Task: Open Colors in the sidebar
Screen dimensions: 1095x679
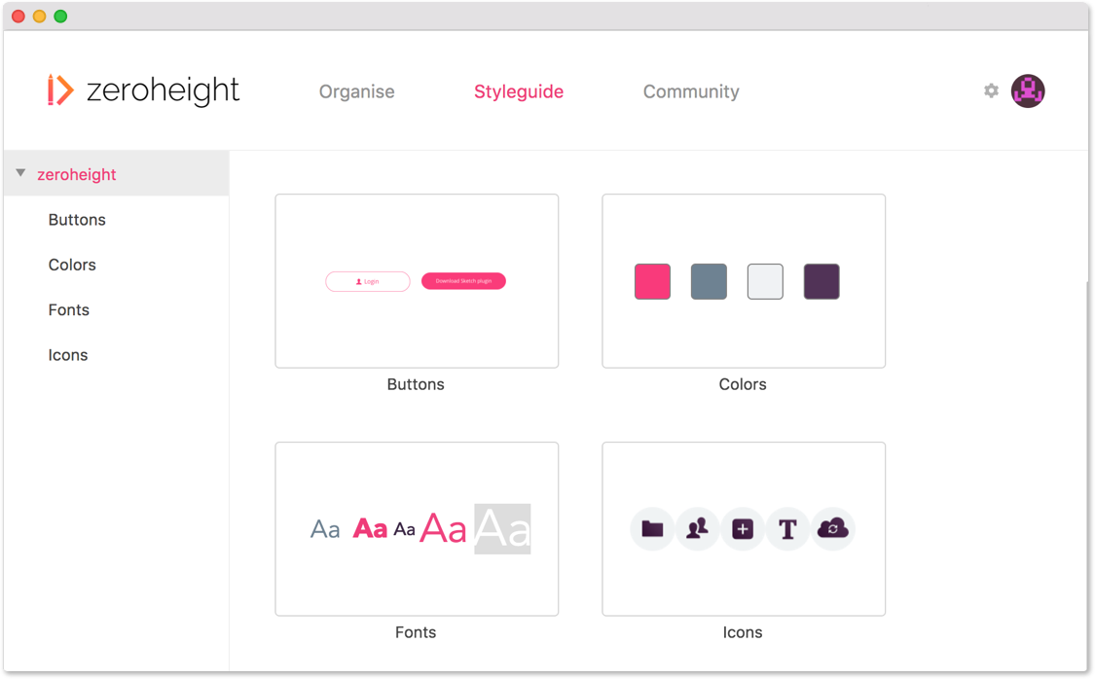Action: (72, 266)
